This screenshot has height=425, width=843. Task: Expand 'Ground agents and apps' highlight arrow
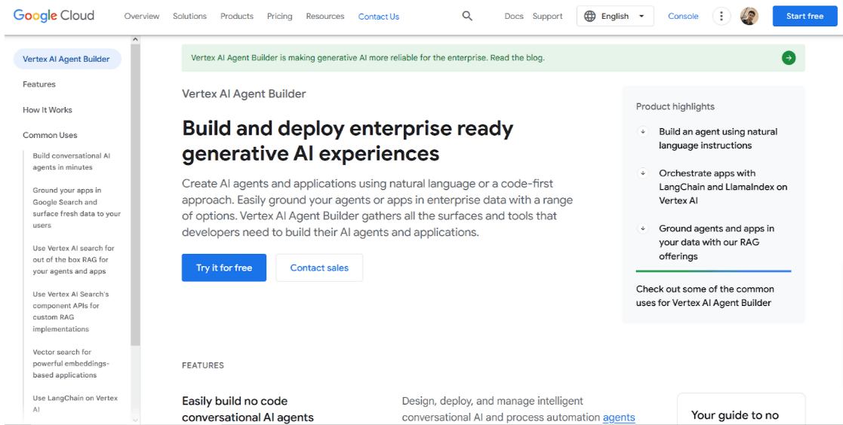click(x=642, y=228)
